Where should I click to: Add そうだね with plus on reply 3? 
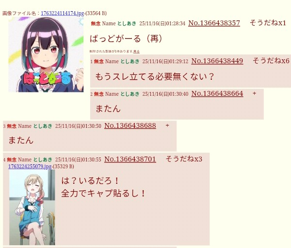click(x=167, y=125)
